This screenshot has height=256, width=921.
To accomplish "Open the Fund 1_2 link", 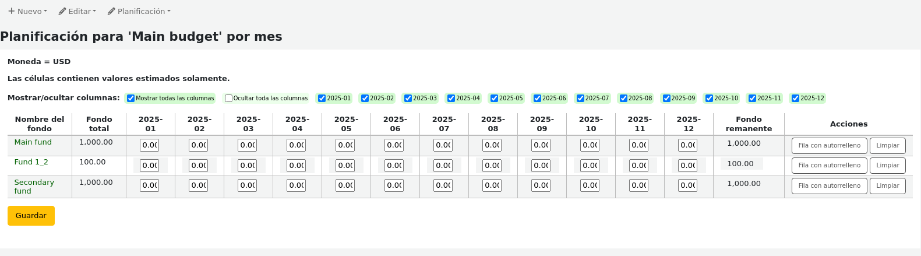I will [x=31, y=162].
